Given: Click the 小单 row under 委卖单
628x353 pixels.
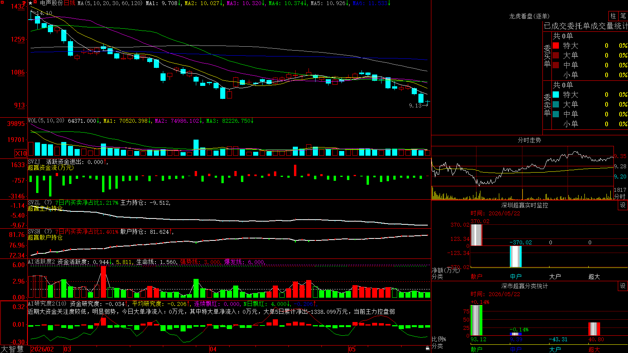Looking at the screenshot, I should pos(590,124).
